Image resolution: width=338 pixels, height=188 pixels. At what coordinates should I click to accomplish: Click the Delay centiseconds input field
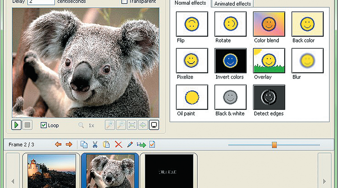click(x=41, y=2)
